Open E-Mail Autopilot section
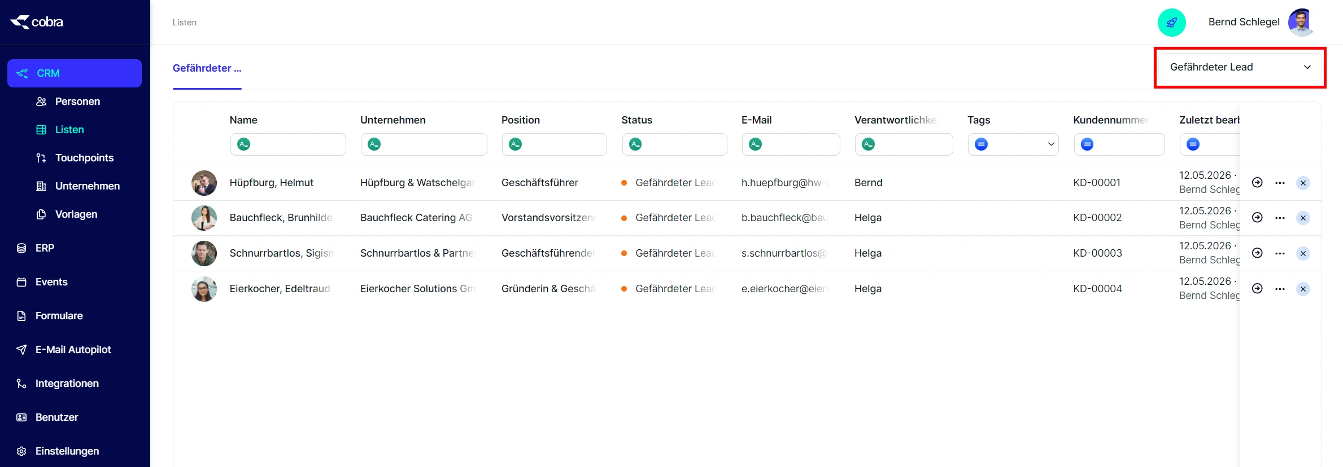 click(73, 350)
